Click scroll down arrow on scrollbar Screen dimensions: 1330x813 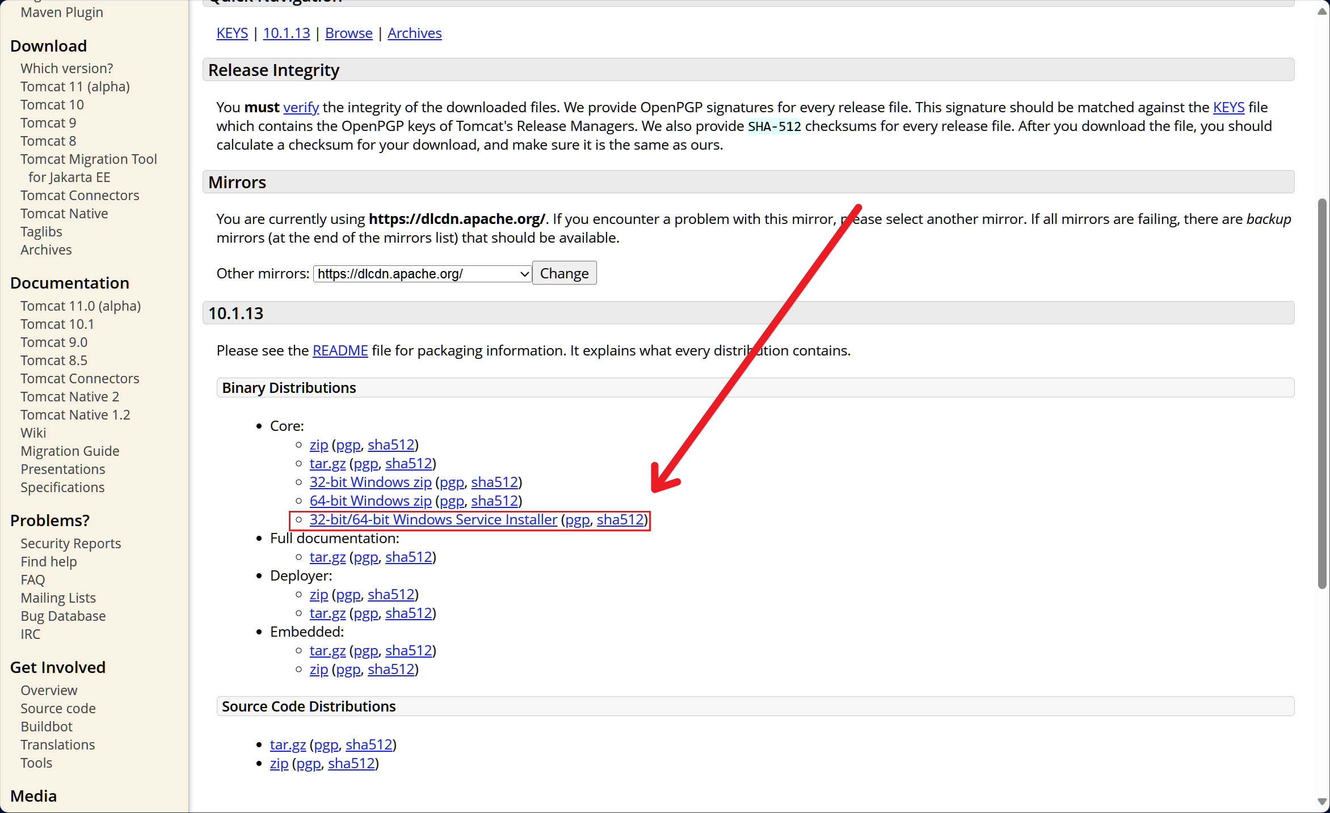tap(1322, 802)
